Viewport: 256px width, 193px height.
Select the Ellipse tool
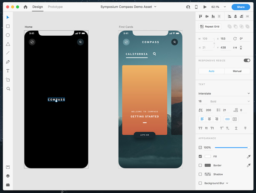[8, 35]
